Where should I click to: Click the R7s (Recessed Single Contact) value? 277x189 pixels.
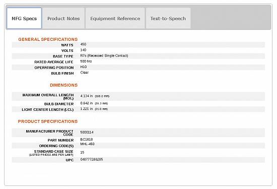[104, 55]
